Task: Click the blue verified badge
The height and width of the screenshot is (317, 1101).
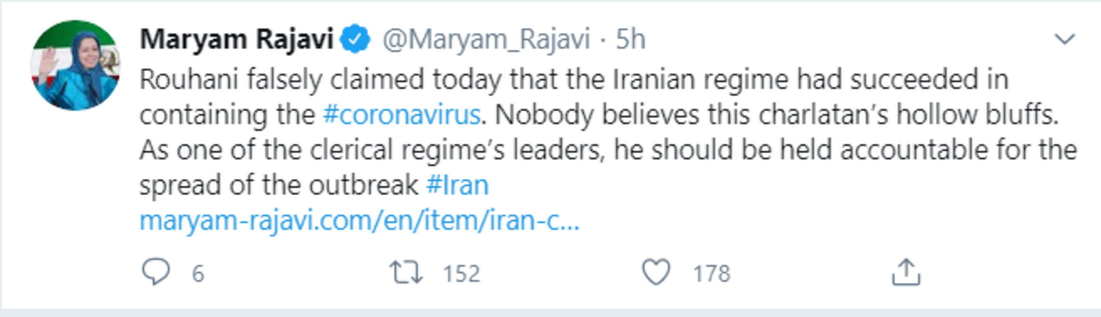Action: click(x=355, y=39)
